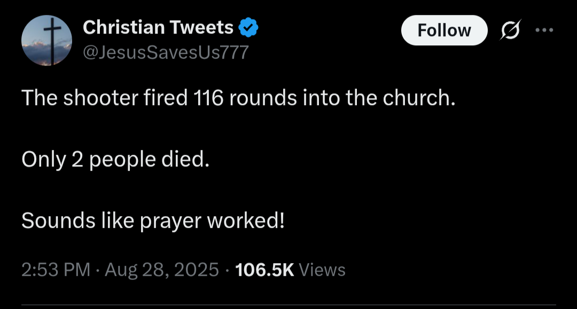Click the "Sounds like prayer worked!" line
The width and height of the screenshot is (577, 309).
153,220
